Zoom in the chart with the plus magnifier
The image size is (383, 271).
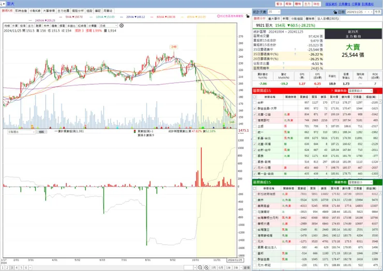tap(207, 267)
